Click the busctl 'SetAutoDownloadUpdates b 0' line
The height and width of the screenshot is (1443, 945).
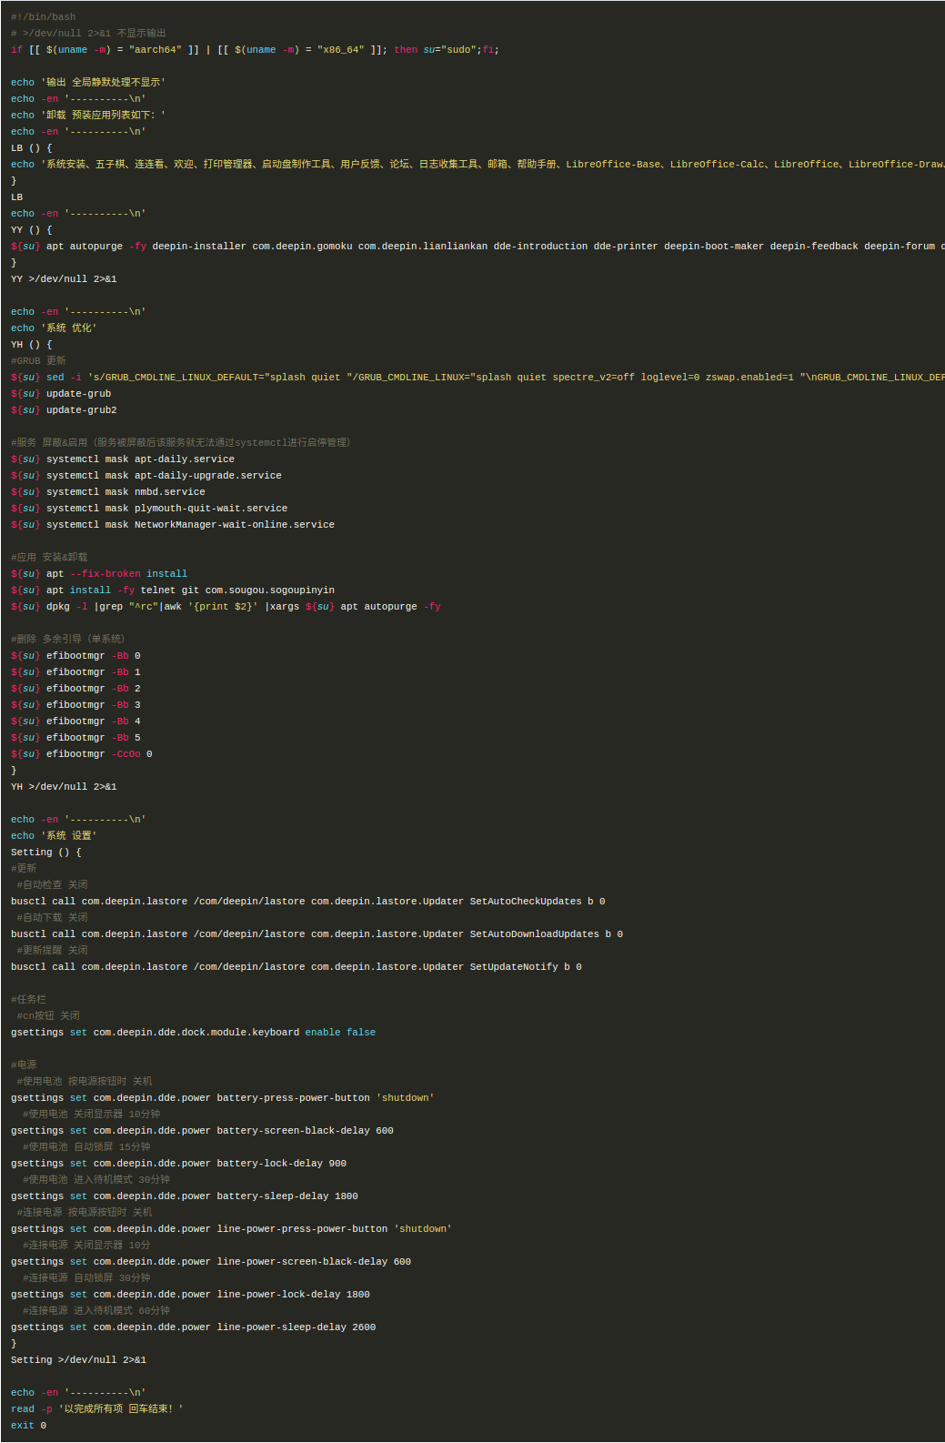click(317, 934)
